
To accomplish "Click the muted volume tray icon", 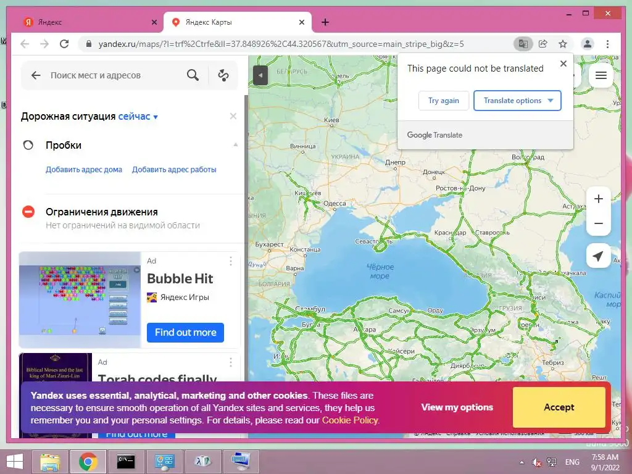I will click(536, 462).
